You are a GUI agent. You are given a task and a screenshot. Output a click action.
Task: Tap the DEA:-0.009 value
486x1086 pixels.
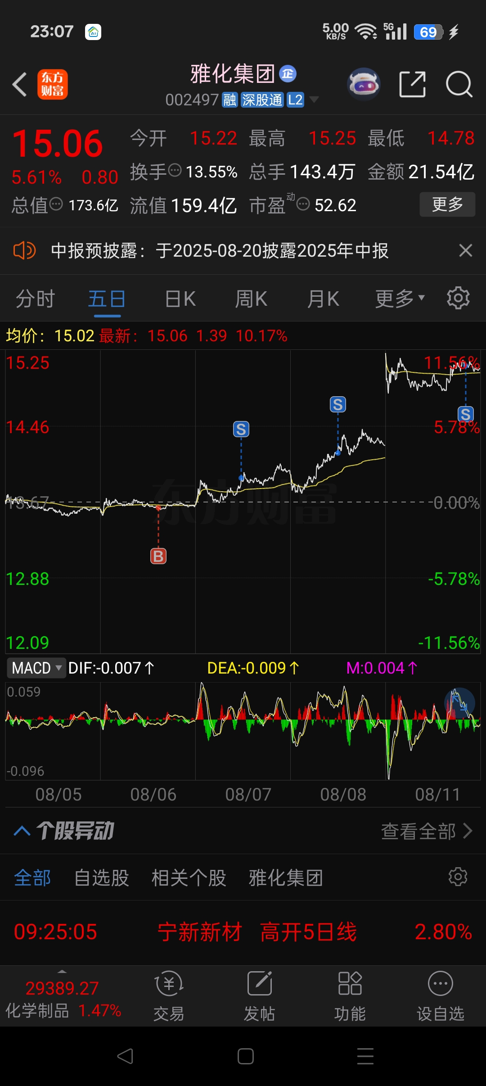click(253, 668)
